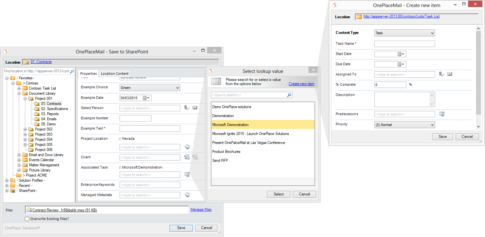485x237 pixels.
Task: Open address book icon for Select Person
Action: coord(195,108)
